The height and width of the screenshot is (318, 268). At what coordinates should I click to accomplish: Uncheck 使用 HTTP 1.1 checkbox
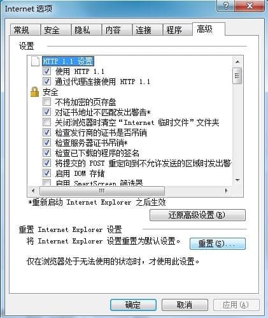46,71
